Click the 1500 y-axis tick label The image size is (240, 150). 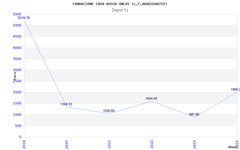pyautogui.click(x=17, y=103)
